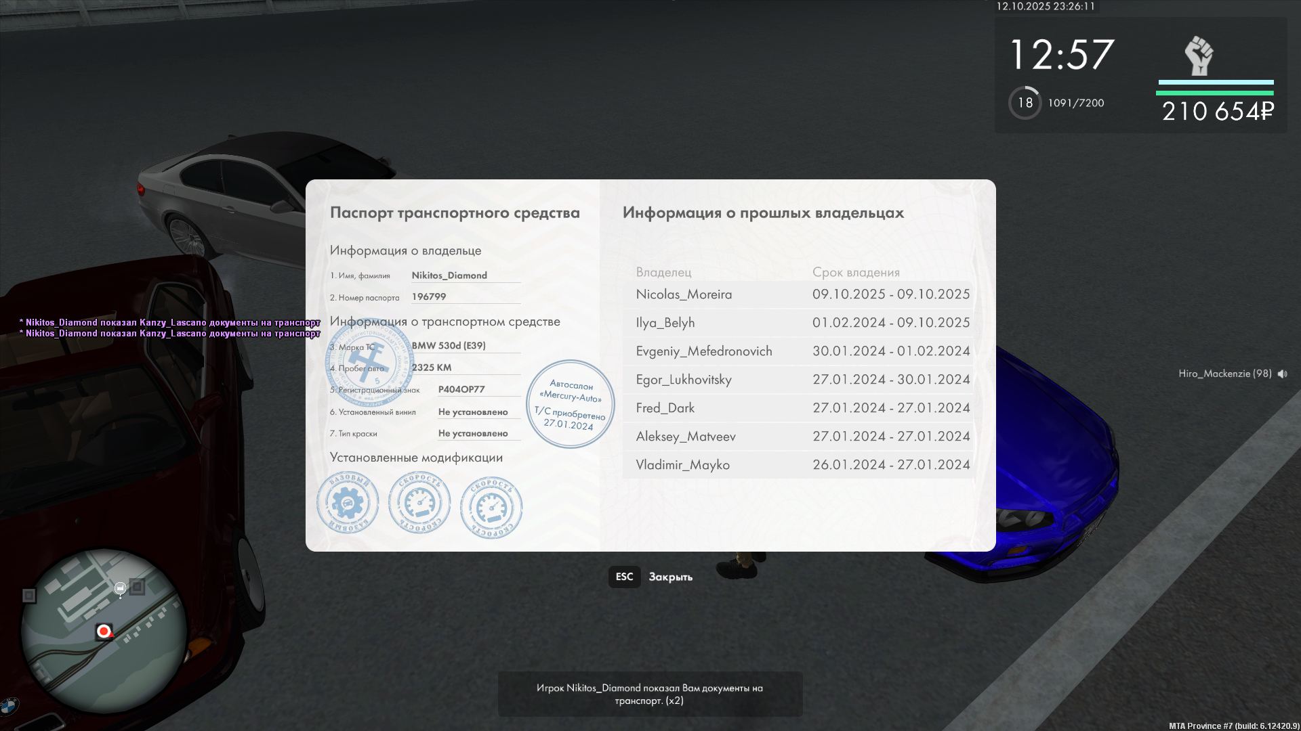Click the rightmost "Скорость" speedometer stamp
The image size is (1301, 731).
[x=491, y=508]
